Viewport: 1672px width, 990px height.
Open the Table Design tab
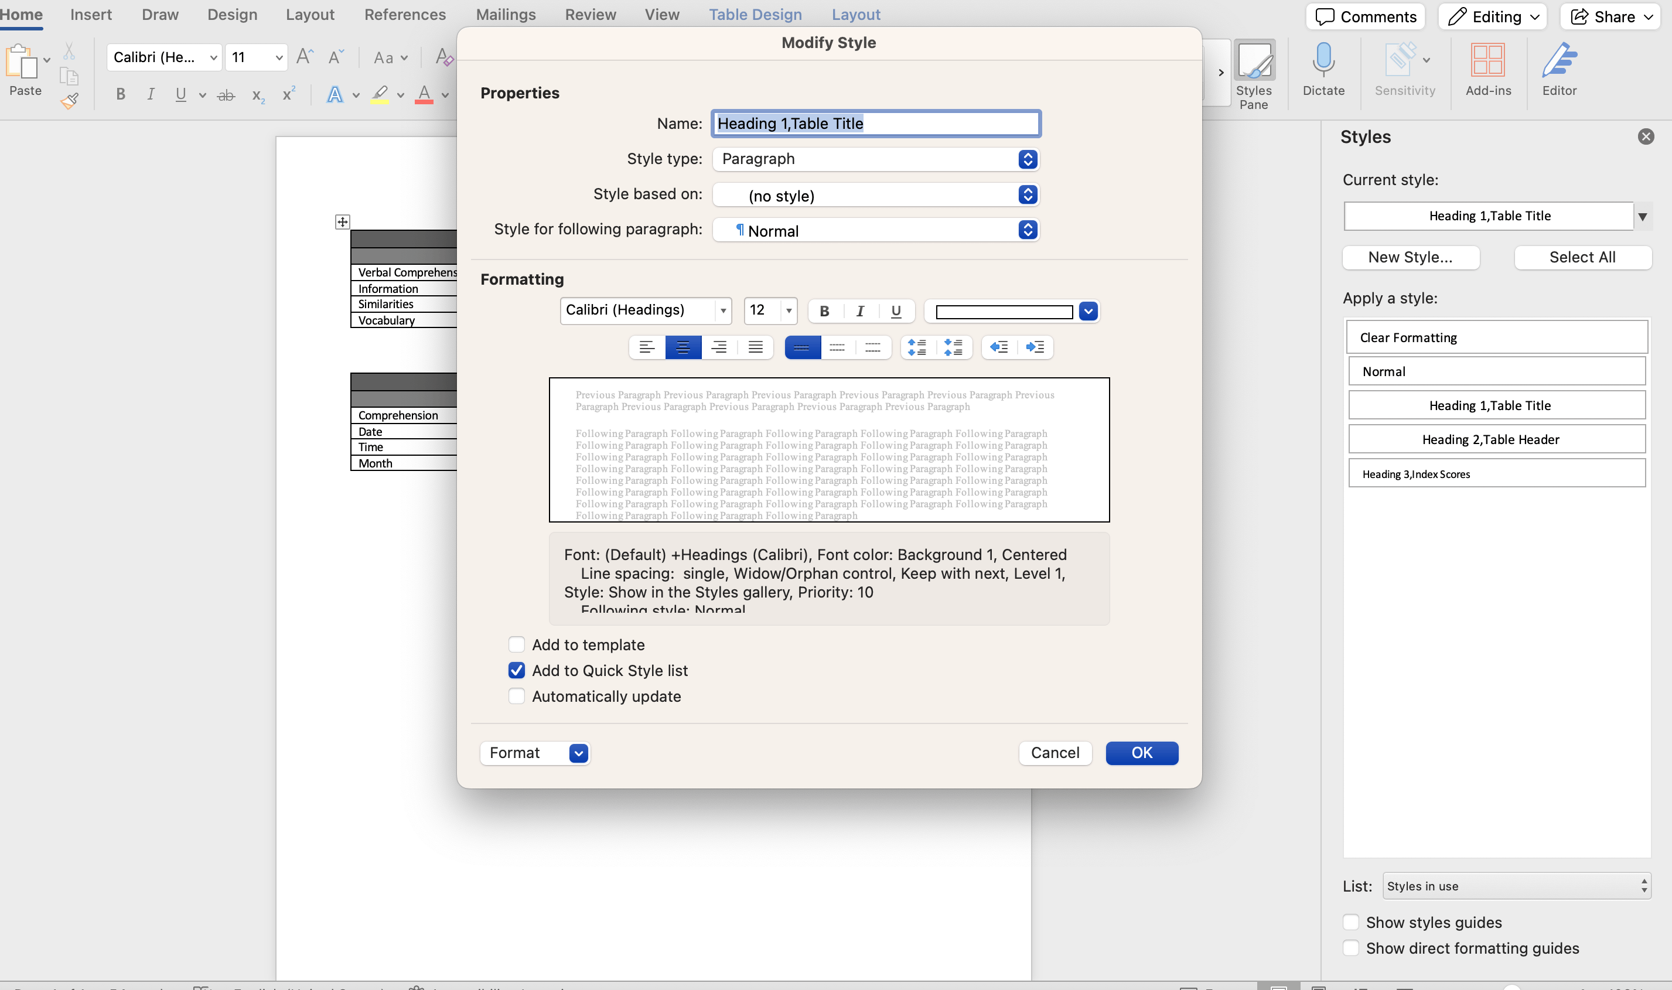[x=755, y=15]
